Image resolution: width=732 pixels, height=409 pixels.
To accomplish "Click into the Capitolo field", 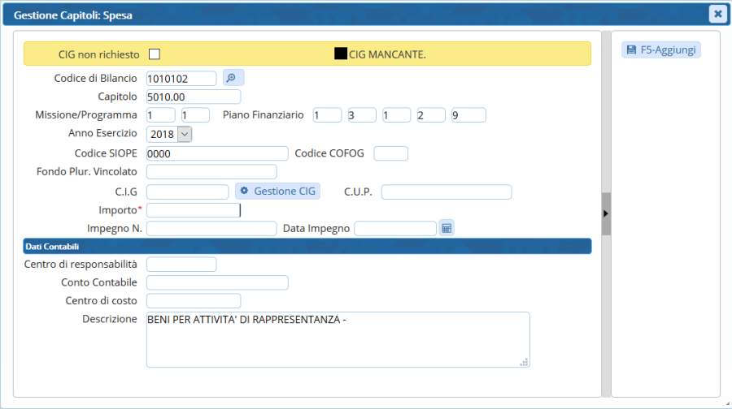I will click(x=194, y=97).
